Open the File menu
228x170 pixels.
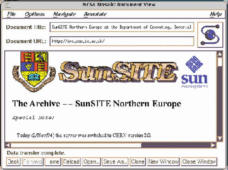(11, 14)
